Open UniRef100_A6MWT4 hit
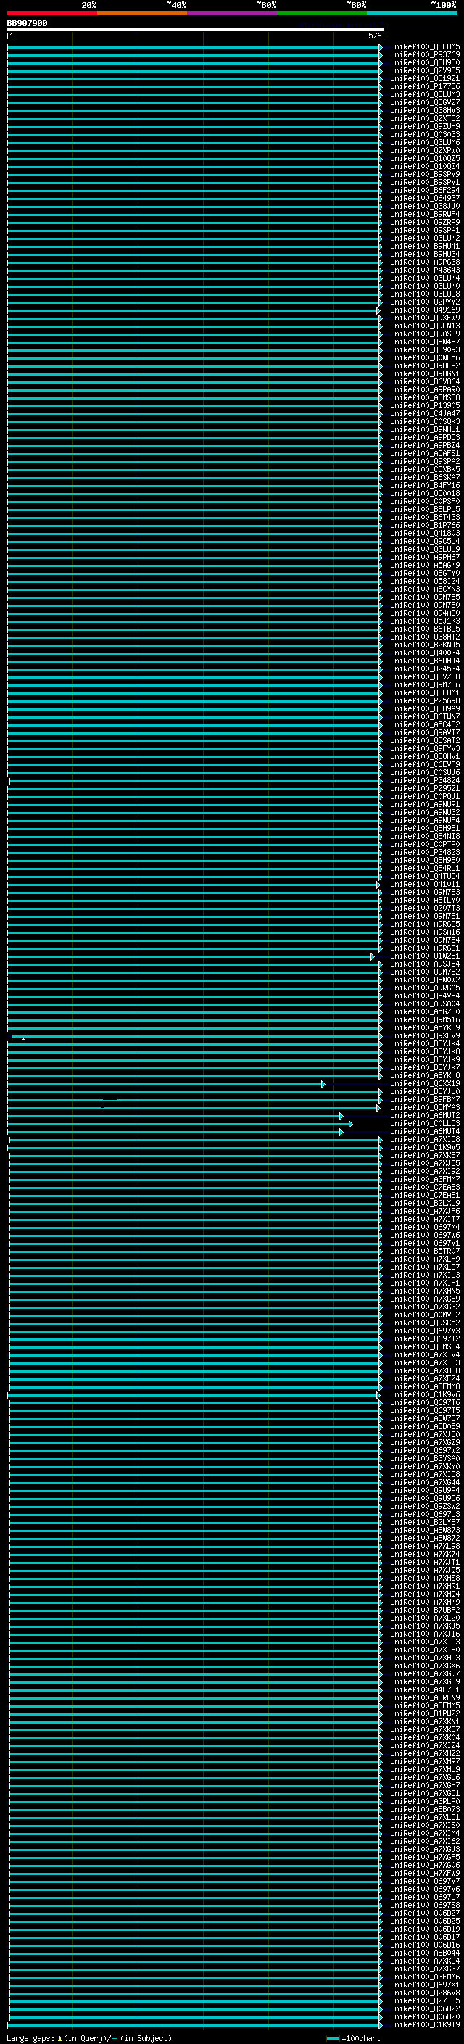This screenshot has width=464, height=2044. tap(425, 1132)
